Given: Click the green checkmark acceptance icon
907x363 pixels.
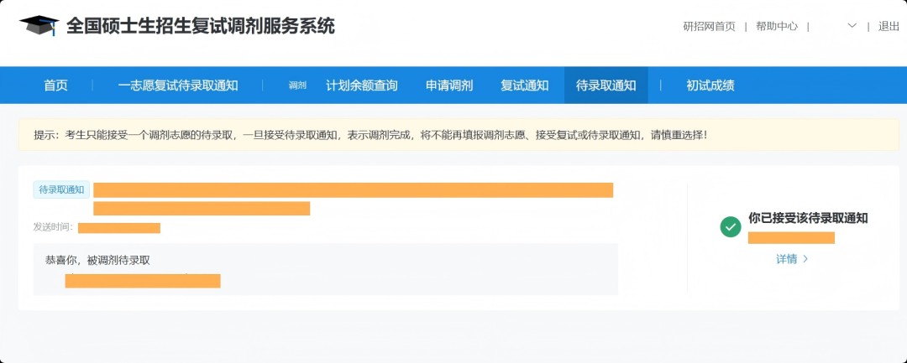Looking at the screenshot, I should click(731, 226).
